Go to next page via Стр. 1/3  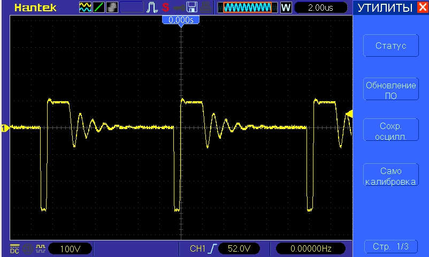coord(390,246)
